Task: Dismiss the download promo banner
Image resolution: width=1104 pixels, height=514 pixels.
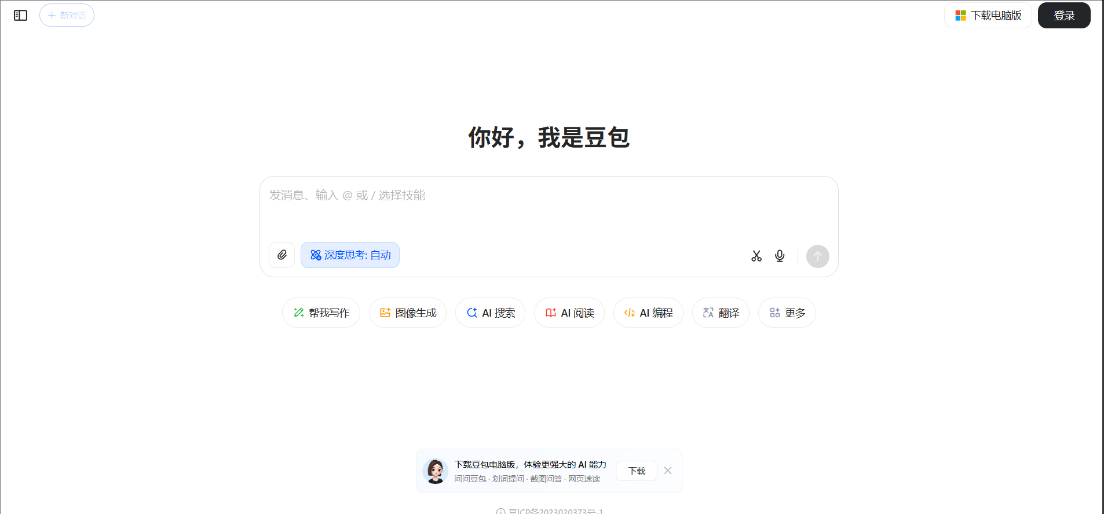Action: (668, 471)
